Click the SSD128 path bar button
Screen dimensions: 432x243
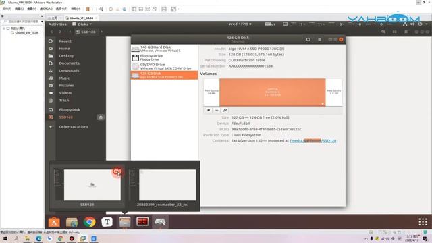[86, 32]
